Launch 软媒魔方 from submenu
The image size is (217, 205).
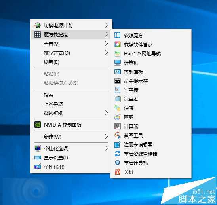(x=133, y=35)
